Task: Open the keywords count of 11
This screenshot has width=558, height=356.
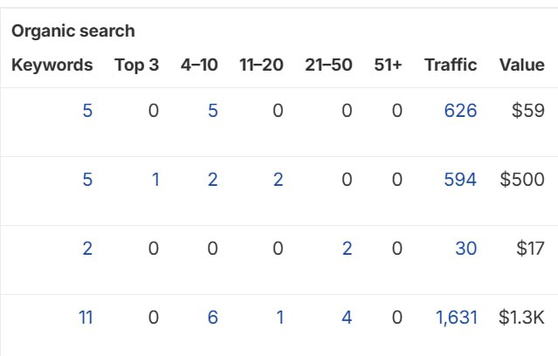Action: 86,318
